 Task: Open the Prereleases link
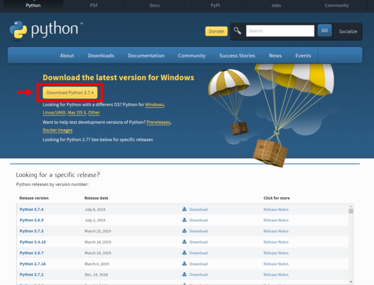click(x=158, y=122)
